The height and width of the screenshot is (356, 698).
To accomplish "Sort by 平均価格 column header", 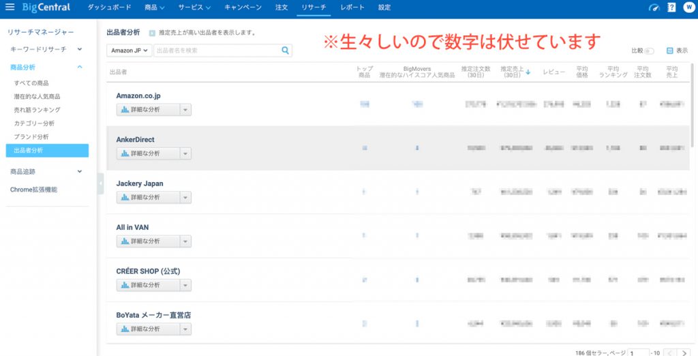I will 582,72.
